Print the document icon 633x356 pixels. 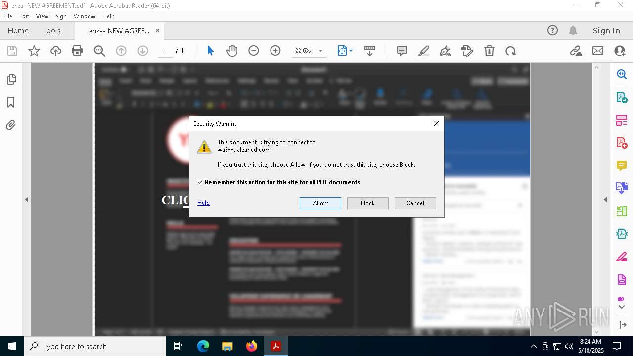[77, 51]
